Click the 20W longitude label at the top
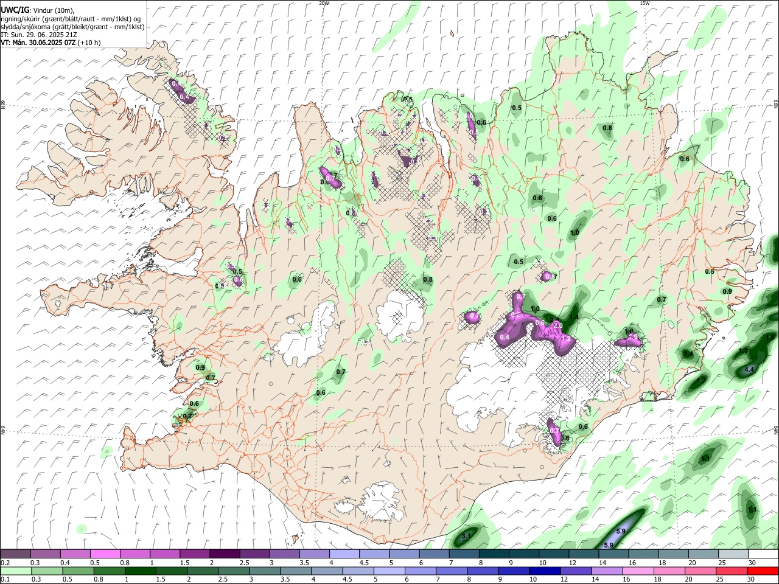Screen dimensions: 779x584 coord(324,3)
